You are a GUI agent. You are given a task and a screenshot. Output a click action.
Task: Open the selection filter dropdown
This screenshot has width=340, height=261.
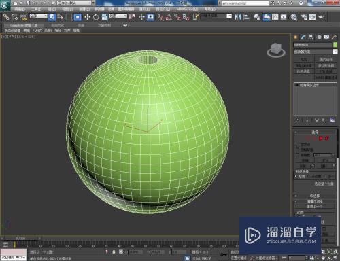pos(39,16)
